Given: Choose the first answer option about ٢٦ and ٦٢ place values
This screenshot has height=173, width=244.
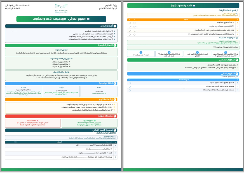Looking at the screenshot, I should tap(226, 54).
